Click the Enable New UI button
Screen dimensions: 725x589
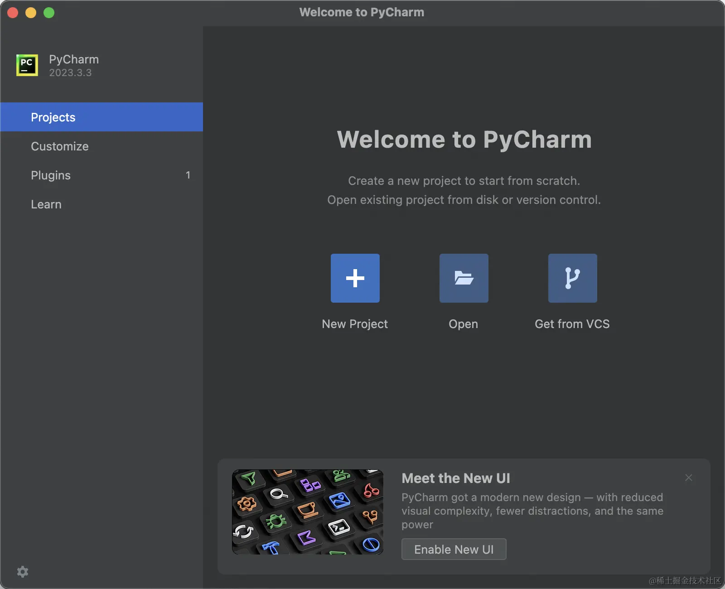[x=454, y=549]
